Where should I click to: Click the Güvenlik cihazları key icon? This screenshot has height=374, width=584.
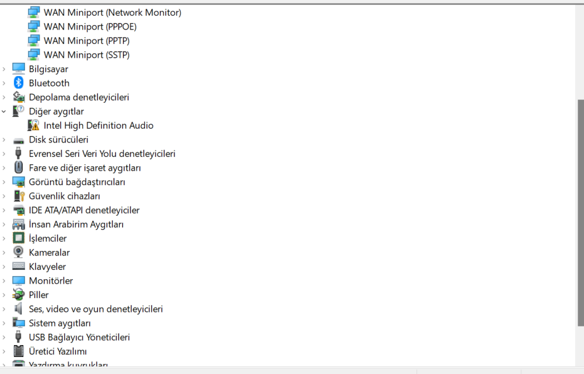[19, 196]
